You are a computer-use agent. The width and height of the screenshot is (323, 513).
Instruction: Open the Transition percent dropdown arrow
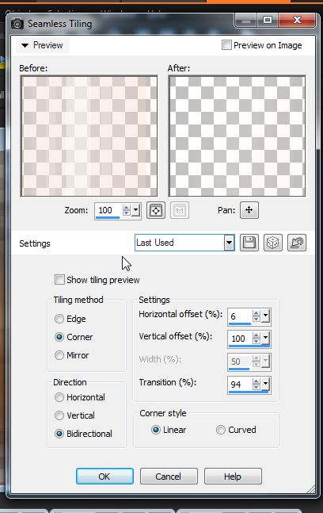(x=265, y=384)
